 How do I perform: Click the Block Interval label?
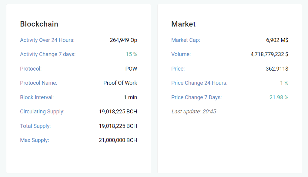coord(37,97)
